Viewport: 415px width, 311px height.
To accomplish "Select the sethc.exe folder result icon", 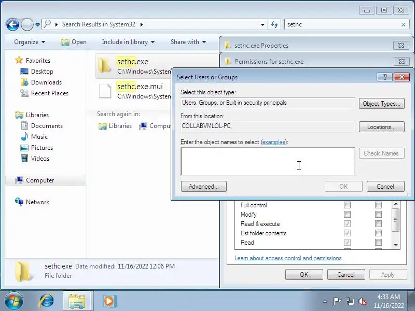I will pyautogui.click(x=104, y=65).
